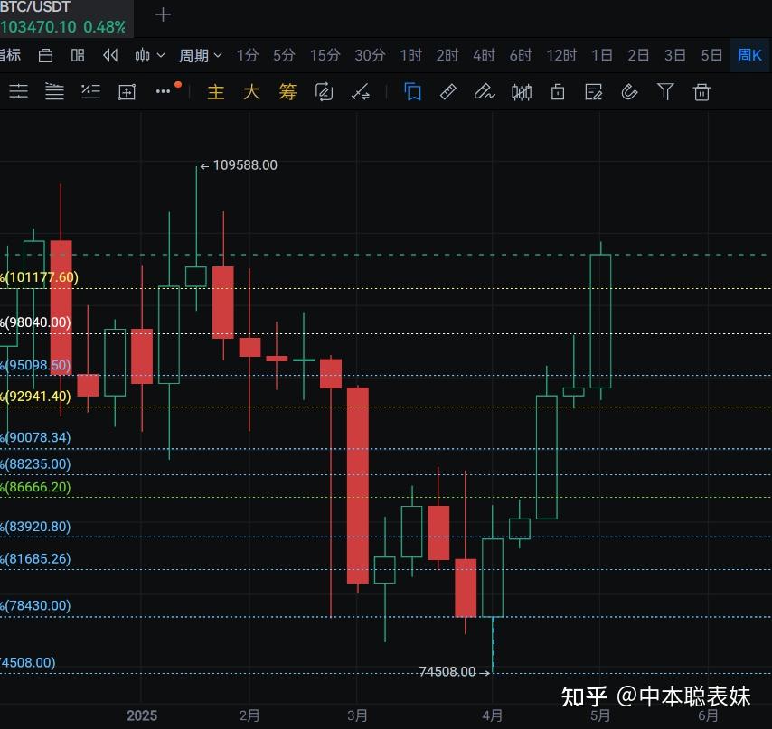
Task: Select the 4时 timeframe
Action: (x=484, y=56)
